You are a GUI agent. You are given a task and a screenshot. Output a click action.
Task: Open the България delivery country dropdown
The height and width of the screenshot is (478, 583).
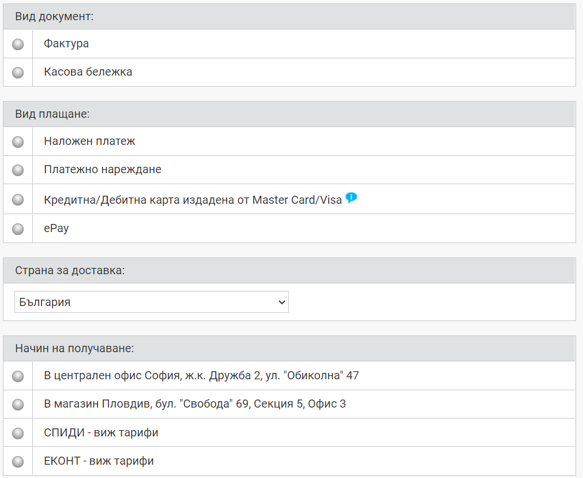point(151,302)
